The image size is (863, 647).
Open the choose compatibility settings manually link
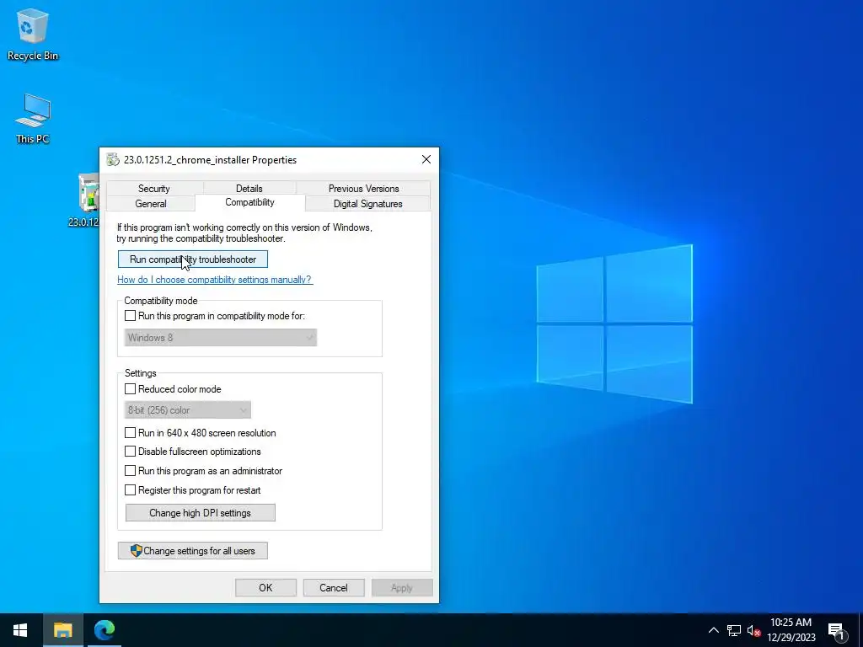pos(215,280)
